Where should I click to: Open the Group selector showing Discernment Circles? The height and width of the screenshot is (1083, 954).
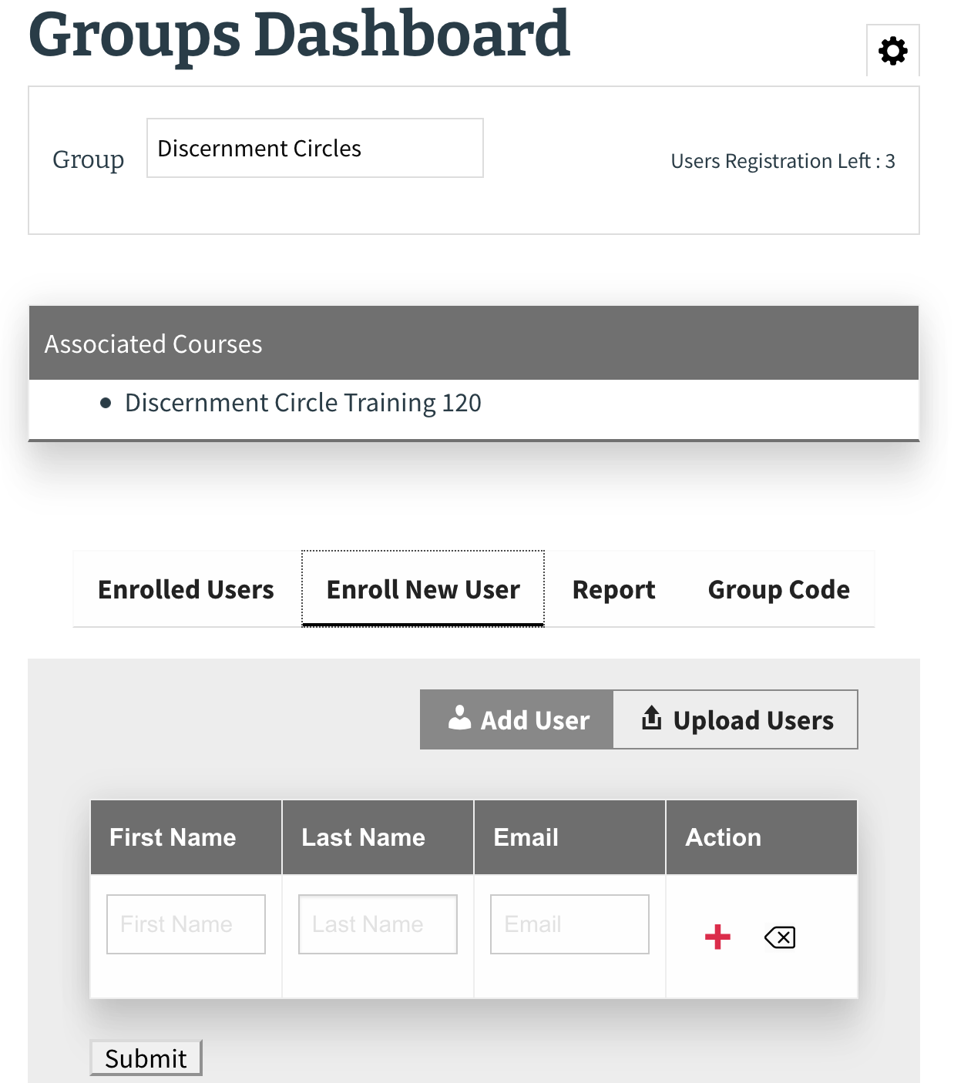(314, 148)
